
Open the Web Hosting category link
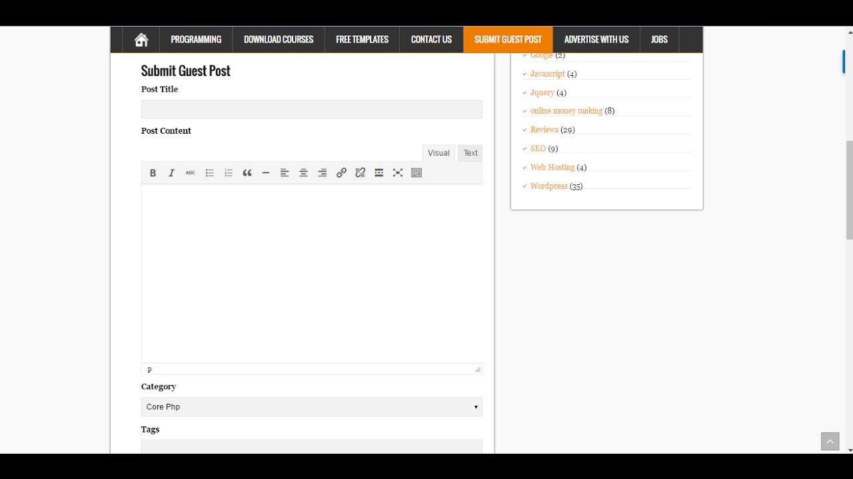point(552,168)
